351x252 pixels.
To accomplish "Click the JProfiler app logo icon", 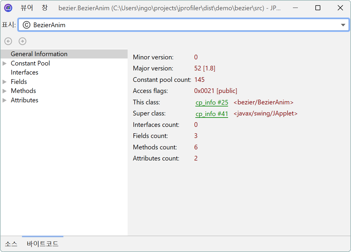I will coord(8,8).
